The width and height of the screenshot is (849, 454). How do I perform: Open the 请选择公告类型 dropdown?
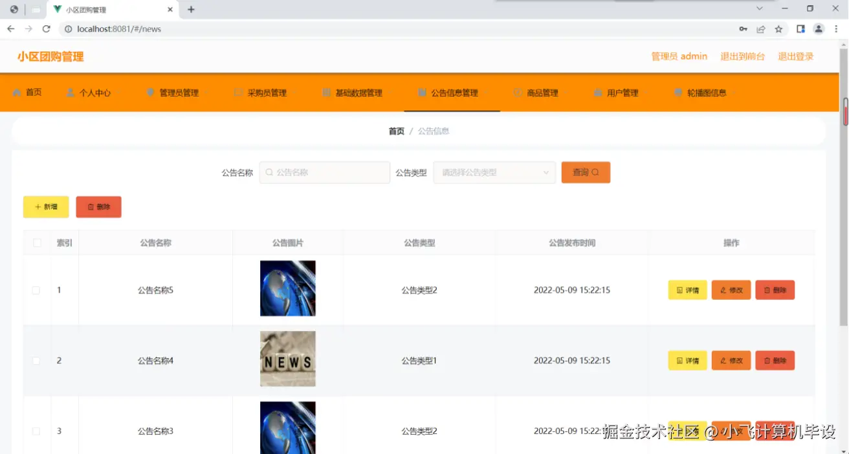[x=494, y=172]
